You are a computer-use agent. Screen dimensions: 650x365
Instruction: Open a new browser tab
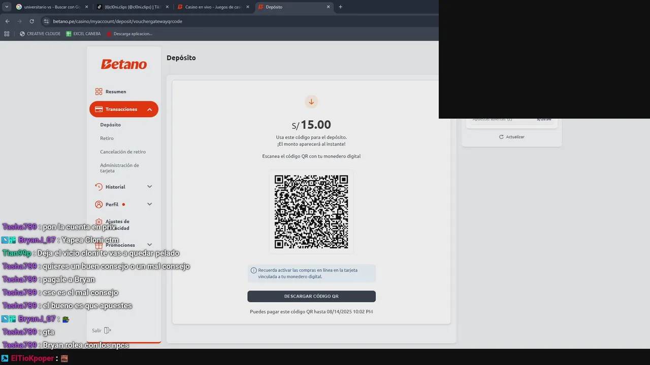(340, 7)
